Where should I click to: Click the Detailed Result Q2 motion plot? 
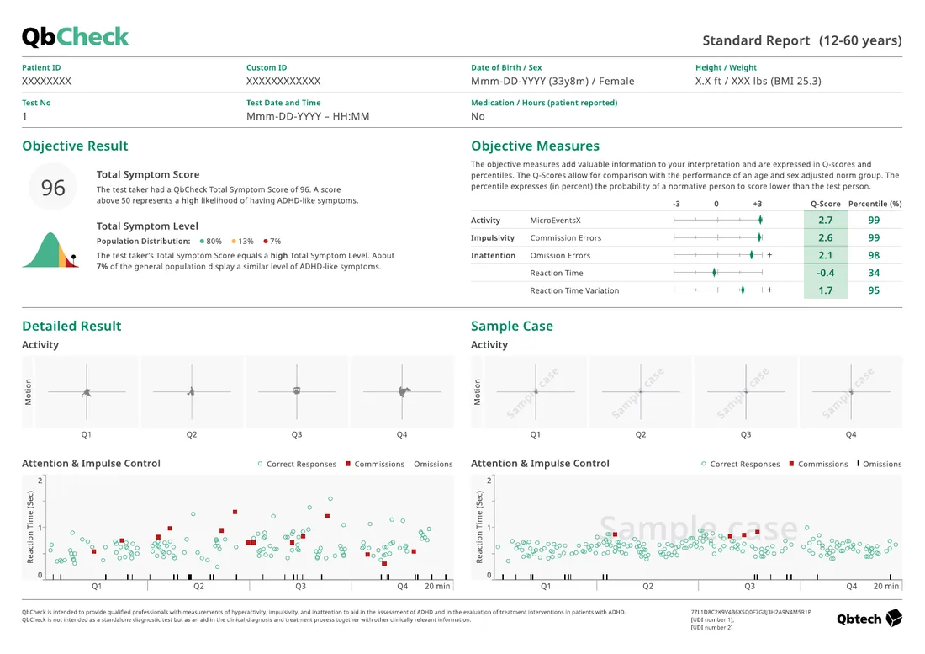[192, 391]
